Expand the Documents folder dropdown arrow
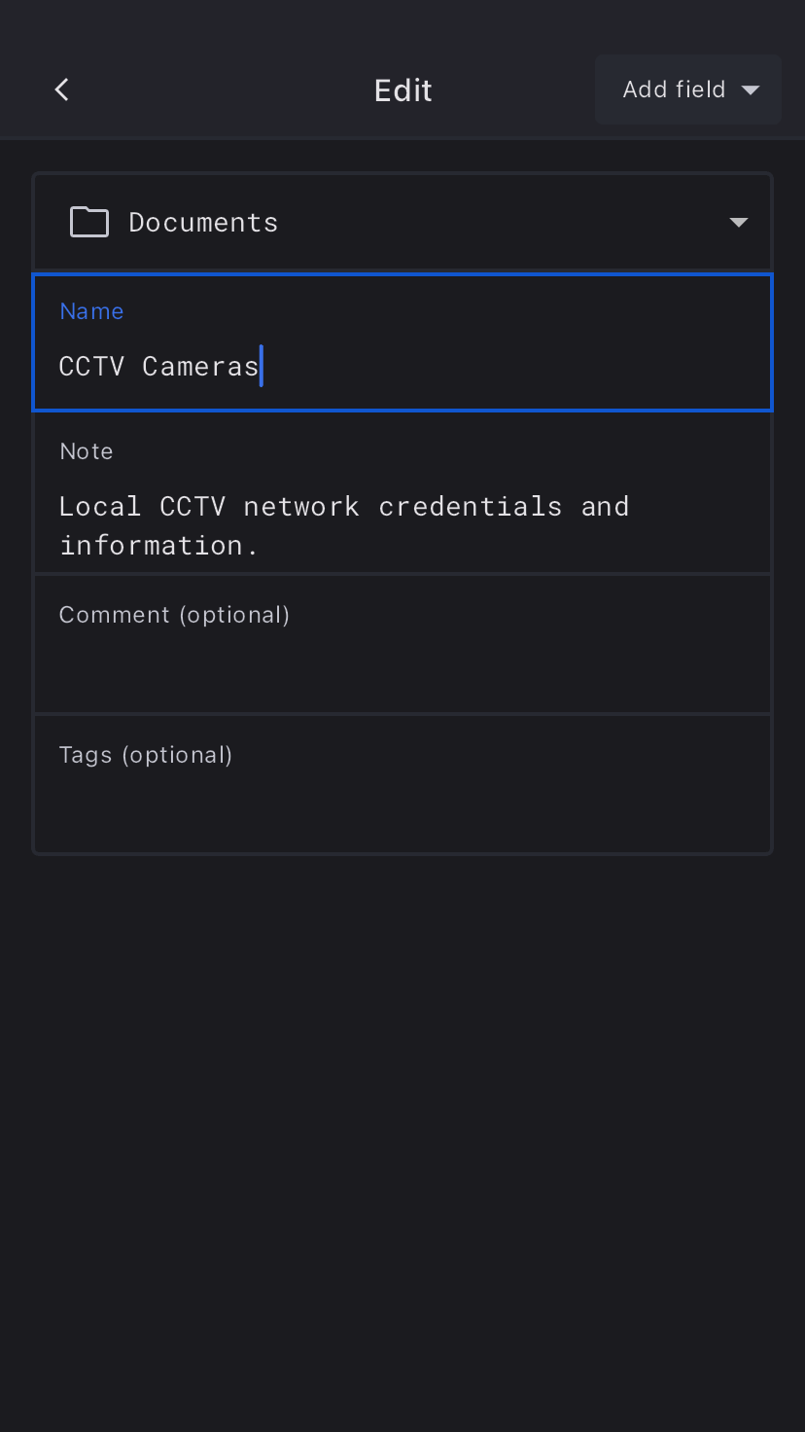The image size is (805, 1432). (738, 223)
